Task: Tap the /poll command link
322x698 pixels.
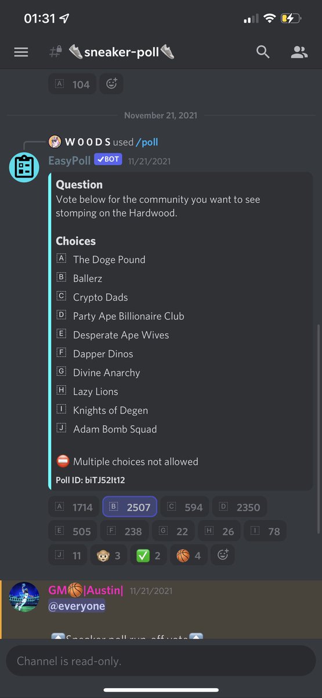Action: pos(147,142)
